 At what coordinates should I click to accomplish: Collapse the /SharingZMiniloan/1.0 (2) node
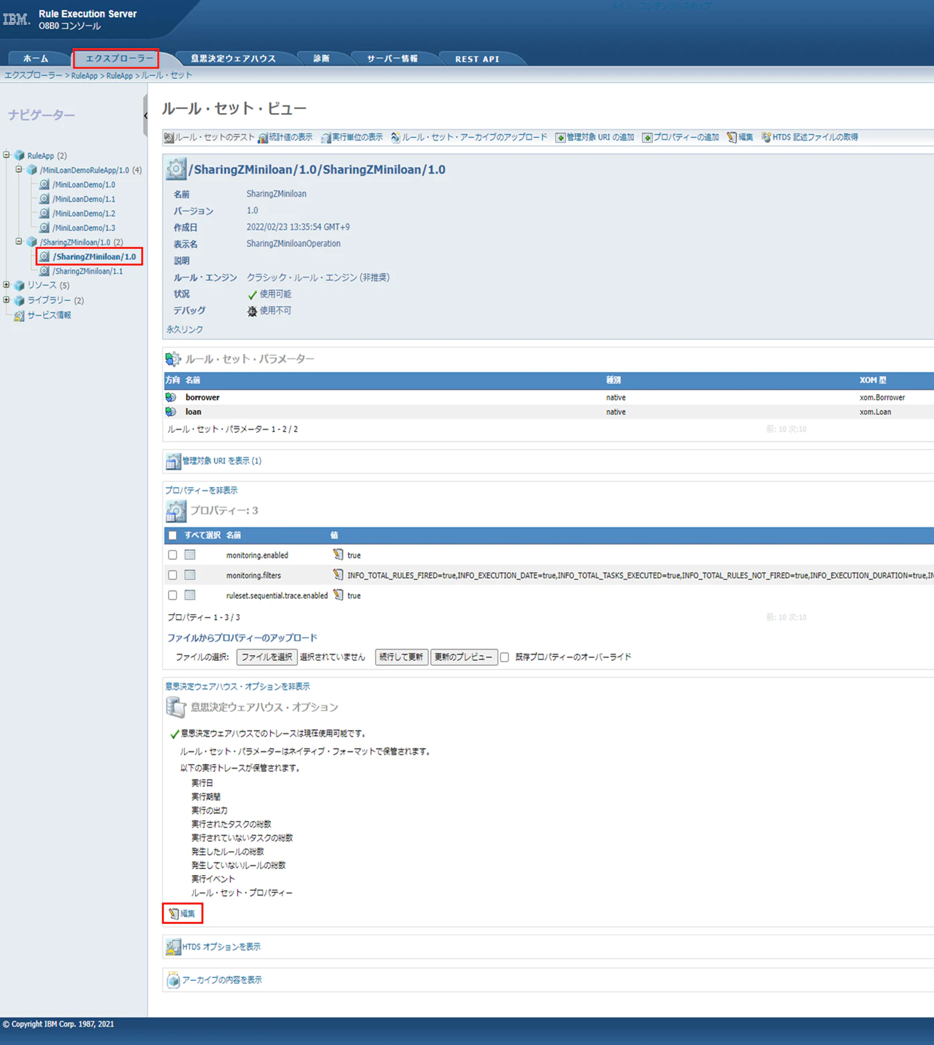click(19, 242)
